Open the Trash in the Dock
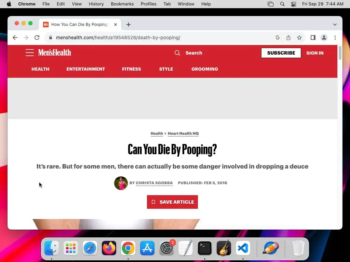The image size is (350, 262). click(298, 248)
